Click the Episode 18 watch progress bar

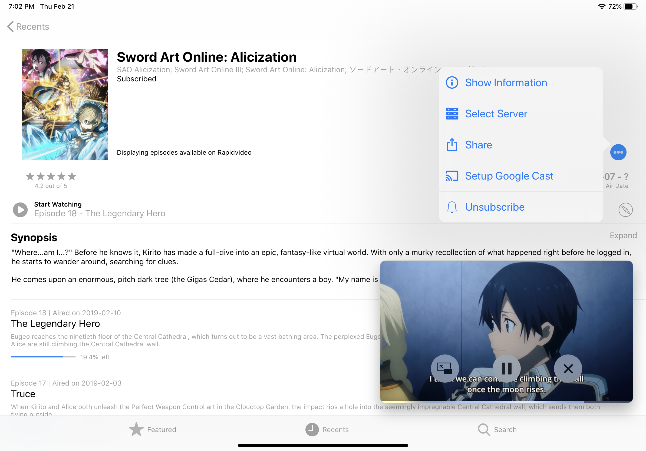pos(43,357)
